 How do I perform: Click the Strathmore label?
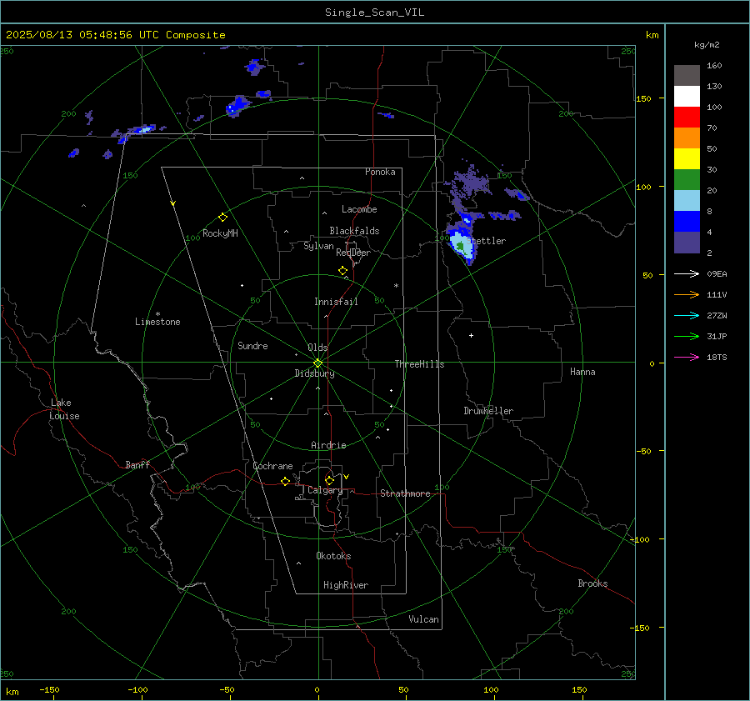pyautogui.click(x=405, y=493)
